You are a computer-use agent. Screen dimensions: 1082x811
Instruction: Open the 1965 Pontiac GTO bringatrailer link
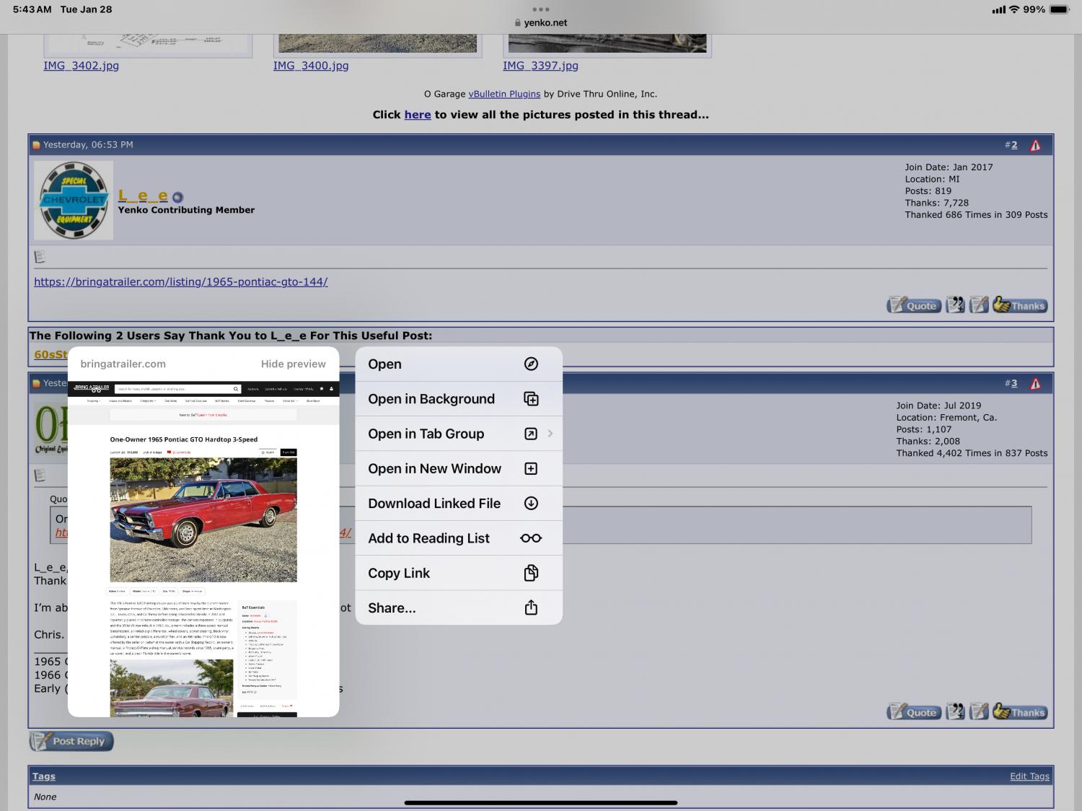pyautogui.click(x=180, y=281)
